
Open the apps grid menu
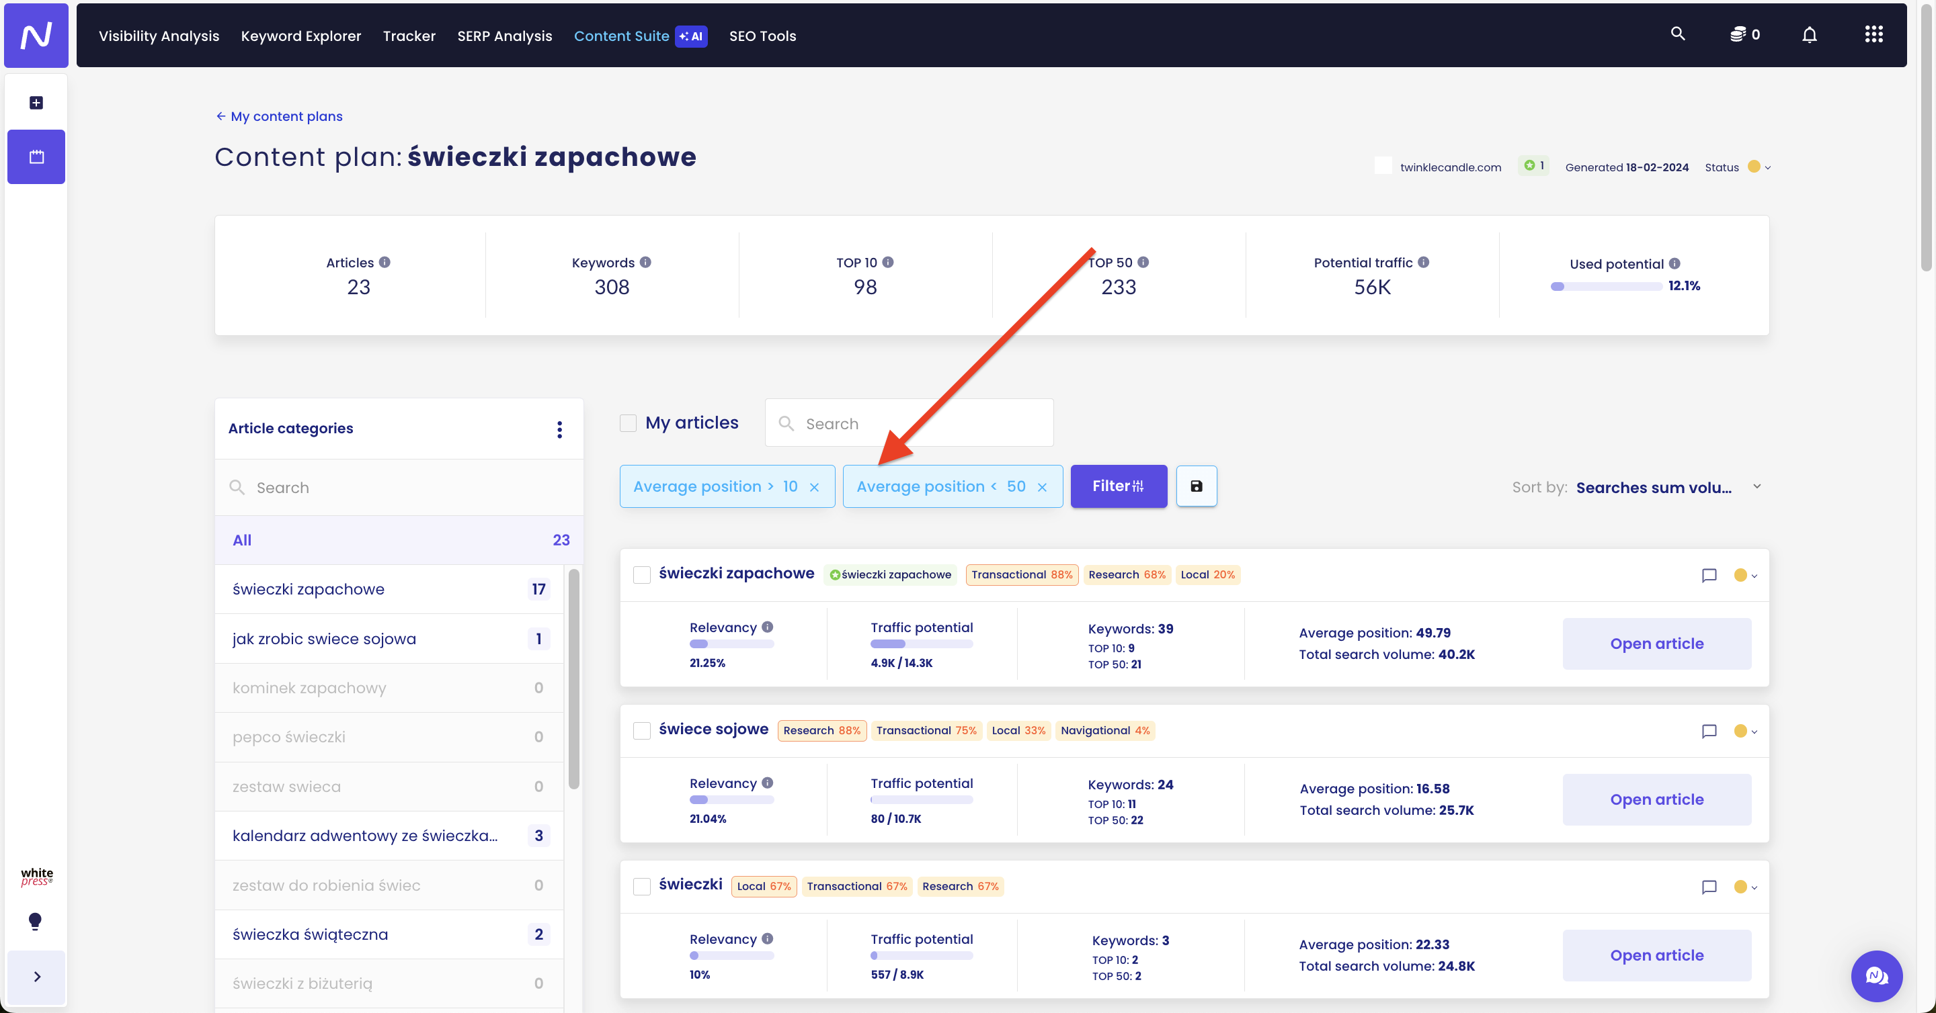1873,34
